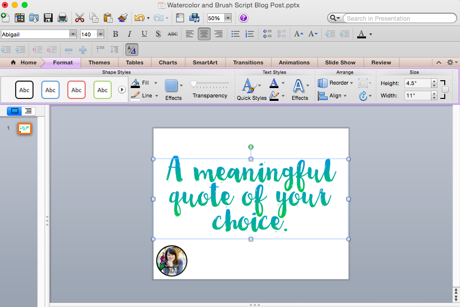Image resolution: width=460 pixels, height=307 pixels.
Task: Align text right
Action: point(218,34)
